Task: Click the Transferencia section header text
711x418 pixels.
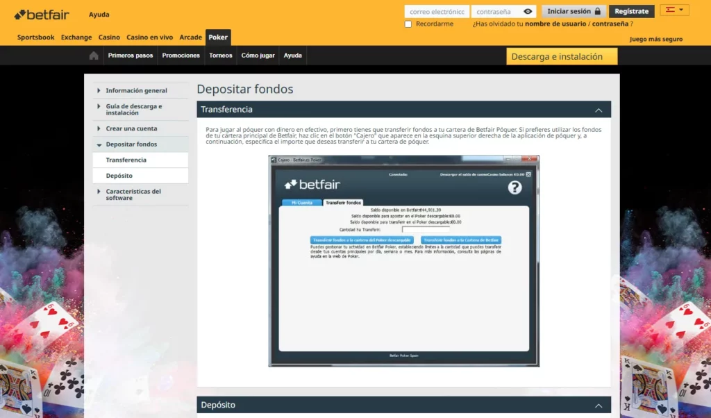Action: click(227, 109)
